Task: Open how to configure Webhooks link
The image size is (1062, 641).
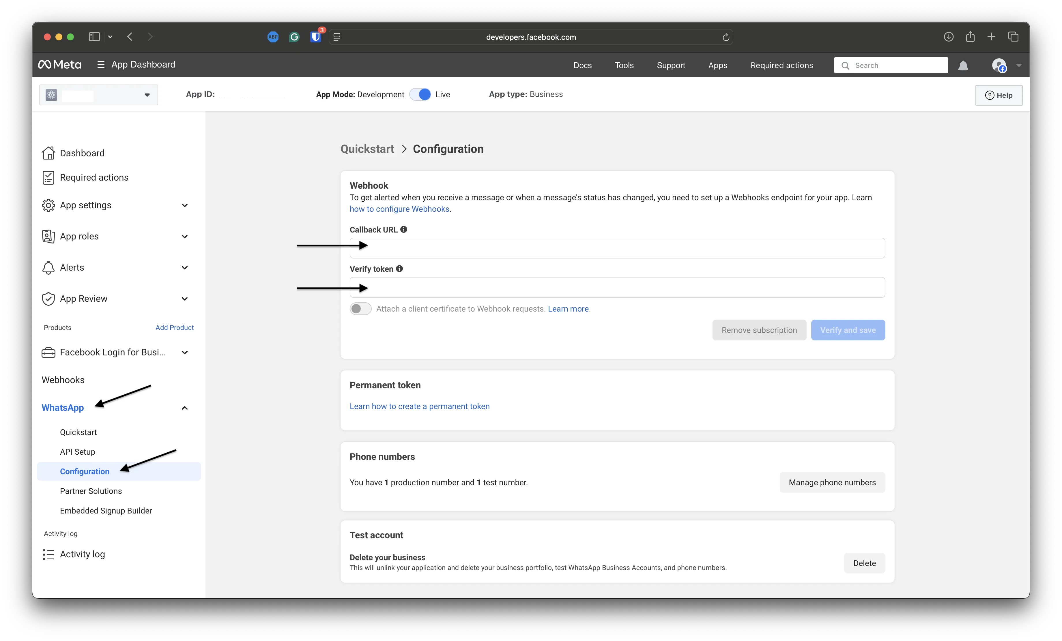Action: 399,209
